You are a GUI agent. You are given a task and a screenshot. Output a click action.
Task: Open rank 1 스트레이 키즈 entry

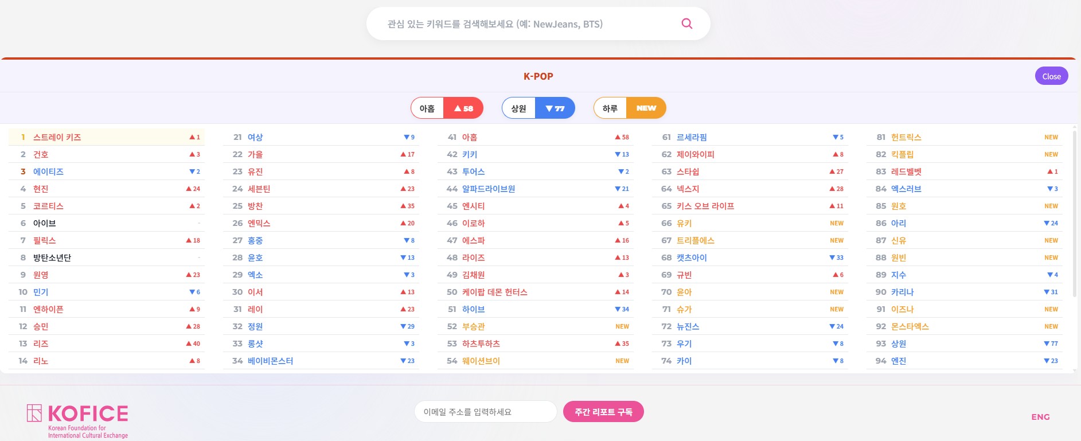(x=57, y=137)
